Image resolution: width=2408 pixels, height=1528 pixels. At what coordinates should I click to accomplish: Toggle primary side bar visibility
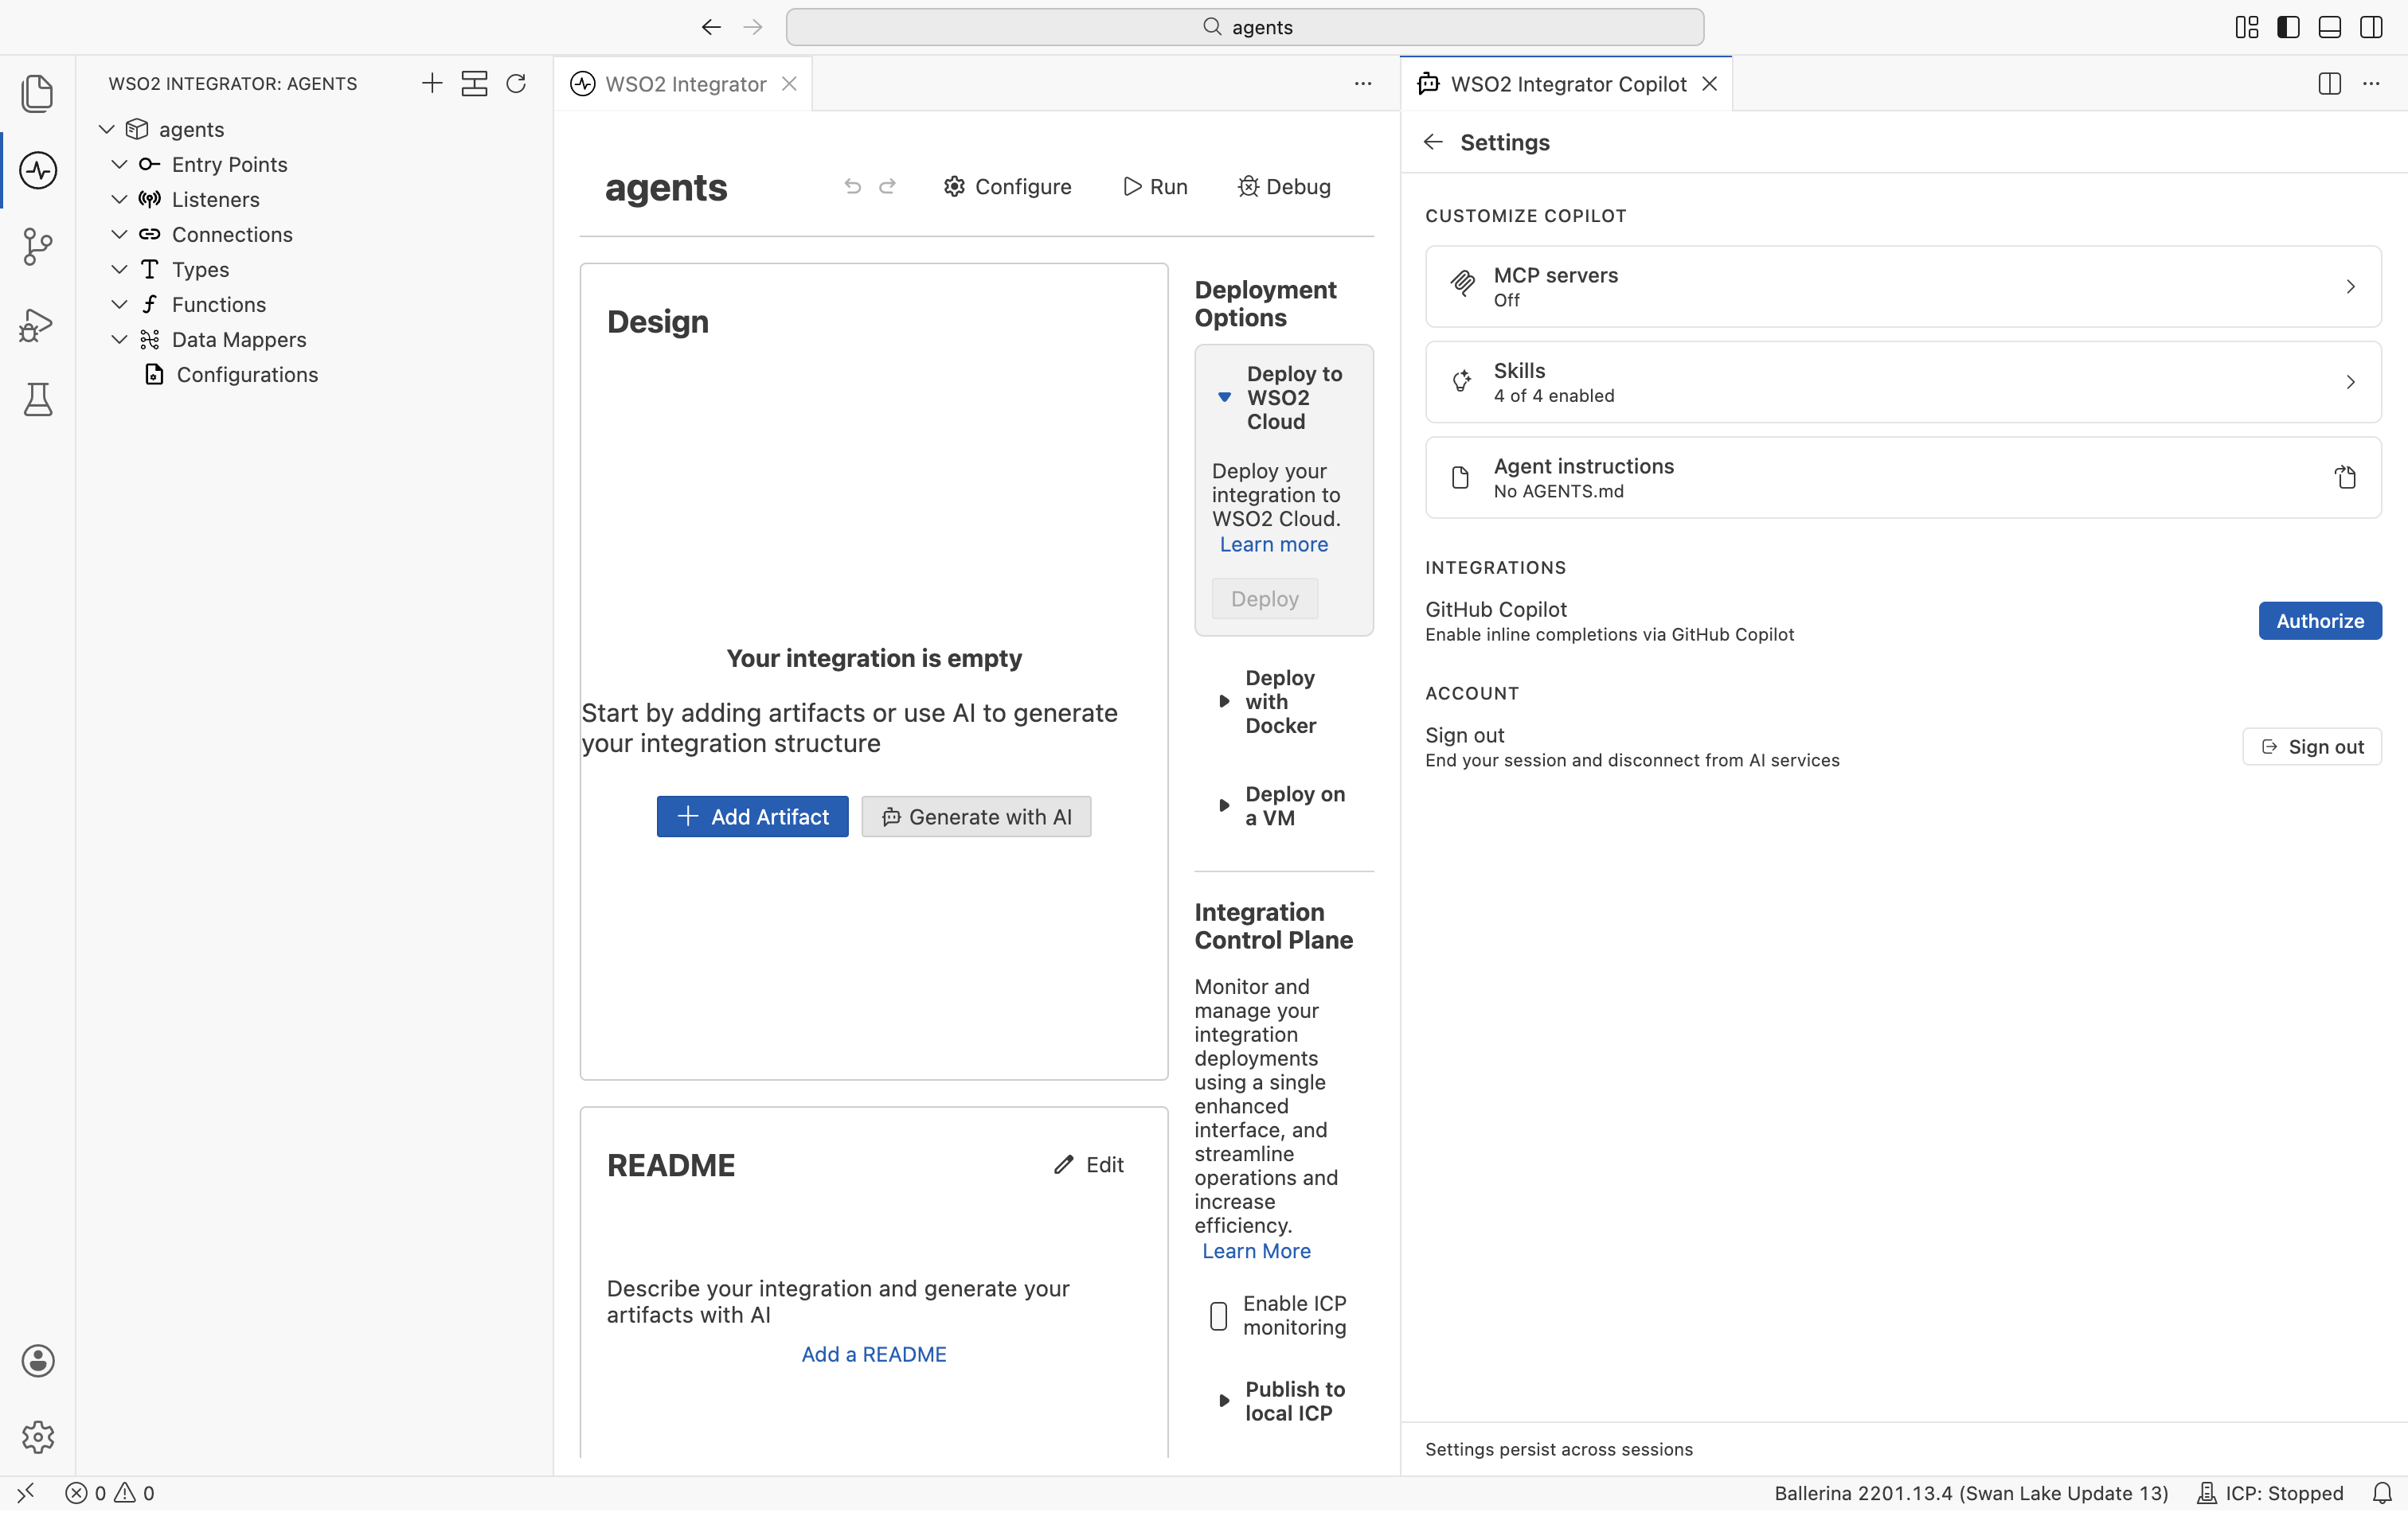2288,27
